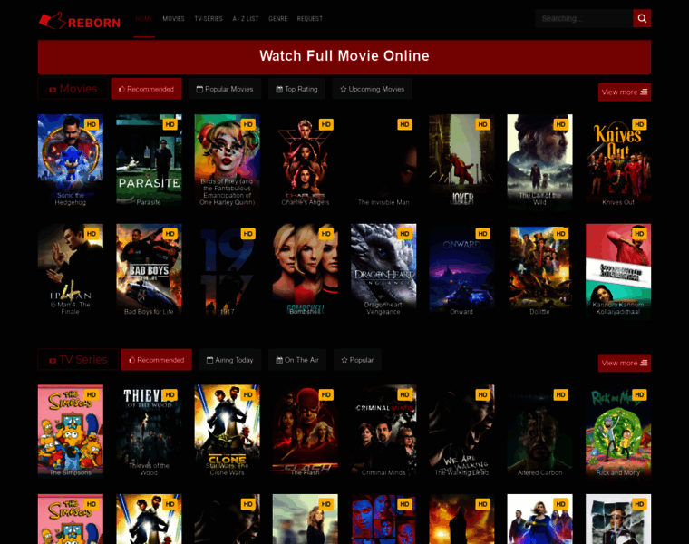This screenshot has width=689, height=544.
Task: Switch to Top Rating tab
Action: click(296, 89)
